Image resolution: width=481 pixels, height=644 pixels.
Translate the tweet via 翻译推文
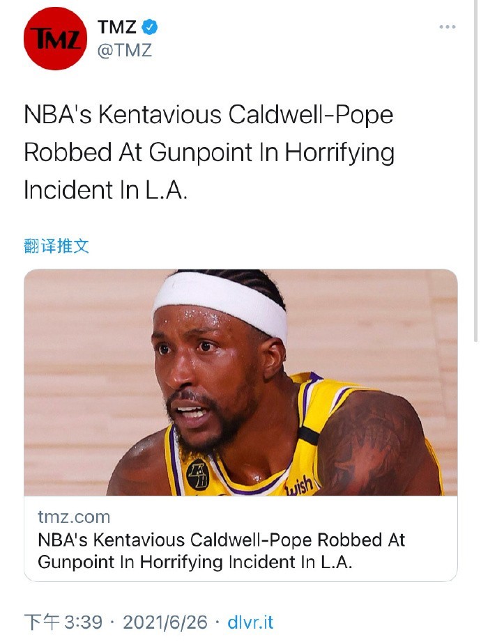[56, 246]
